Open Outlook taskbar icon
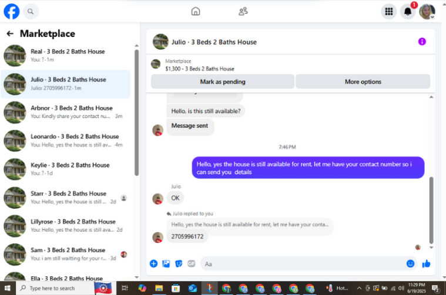 point(193,288)
